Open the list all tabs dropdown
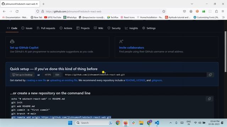This screenshot has height=127, width=227. 192,4
